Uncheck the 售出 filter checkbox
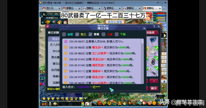206x108 pixels. (x=77, y=34)
